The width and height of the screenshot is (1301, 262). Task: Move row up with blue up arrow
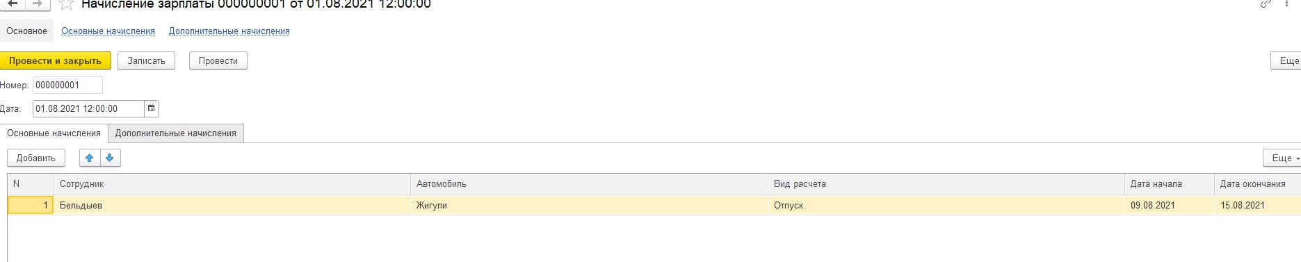(89, 158)
